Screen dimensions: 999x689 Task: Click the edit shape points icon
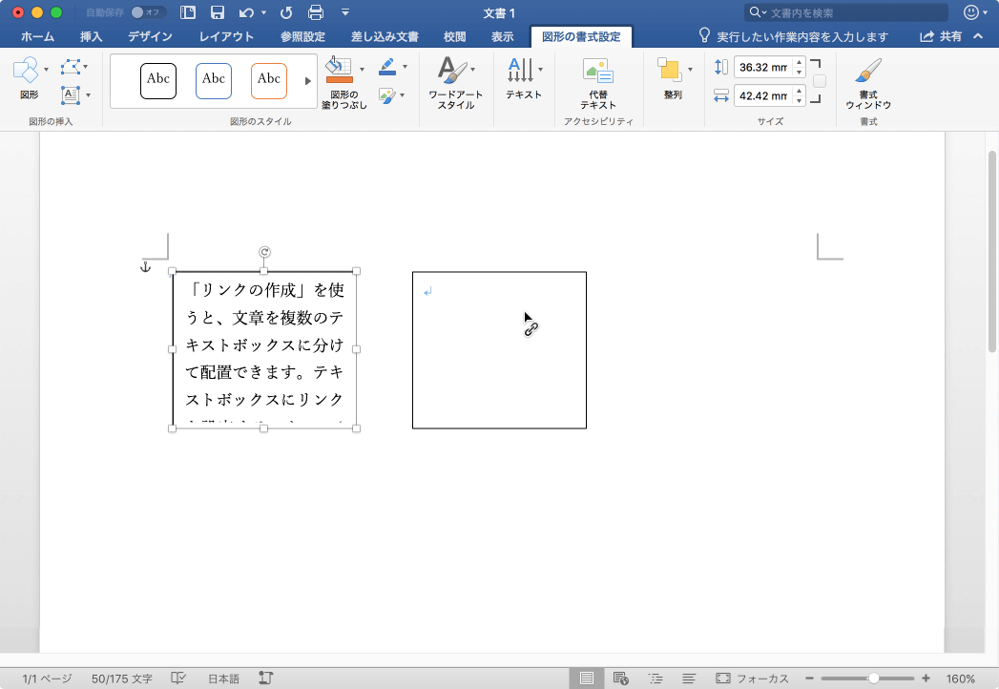click(x=71, y=66)
